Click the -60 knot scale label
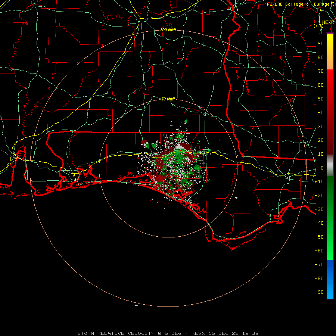 319,251
